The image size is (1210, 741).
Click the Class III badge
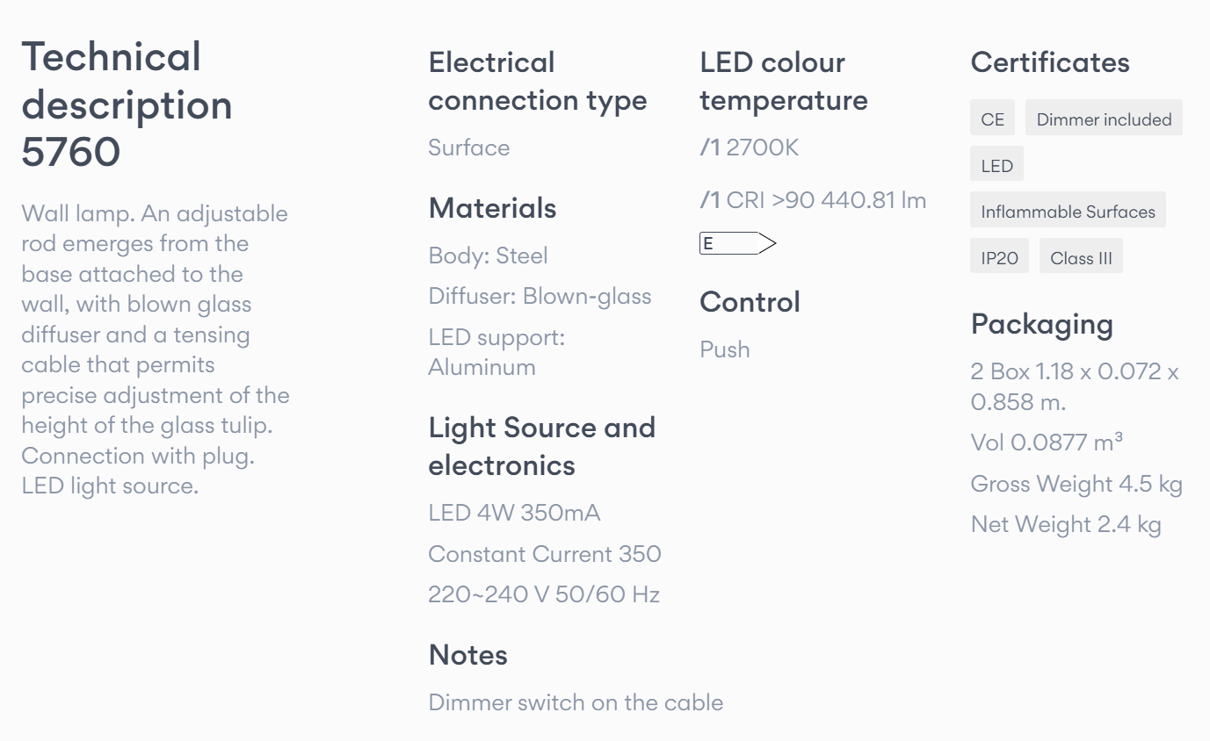[1081, 256]
